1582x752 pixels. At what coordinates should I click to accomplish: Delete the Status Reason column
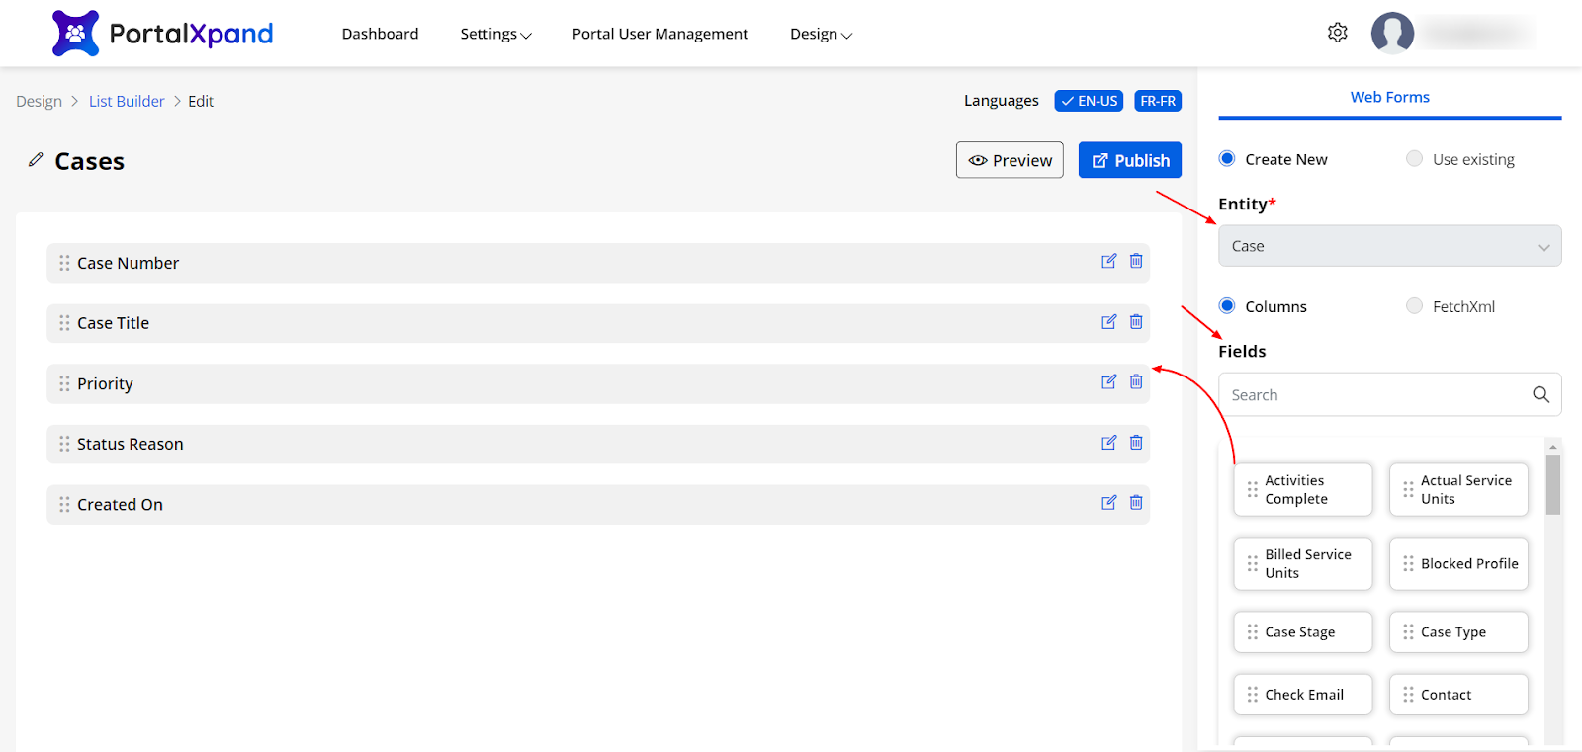click(x=1136, y=443)
